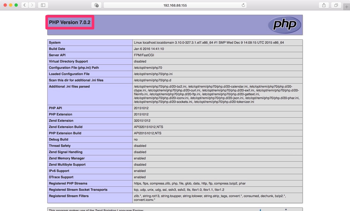Go back with Safari's back arrow
This screenshot has height=211, width=350.
tap(25, 5)
